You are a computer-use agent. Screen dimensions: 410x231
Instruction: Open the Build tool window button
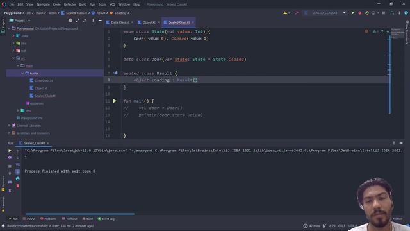pos(88,219)
